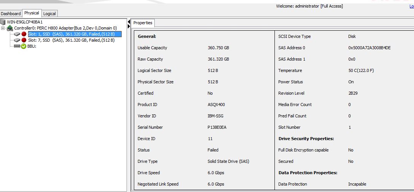Click the Product ID value ASQX400

[216, 105]
